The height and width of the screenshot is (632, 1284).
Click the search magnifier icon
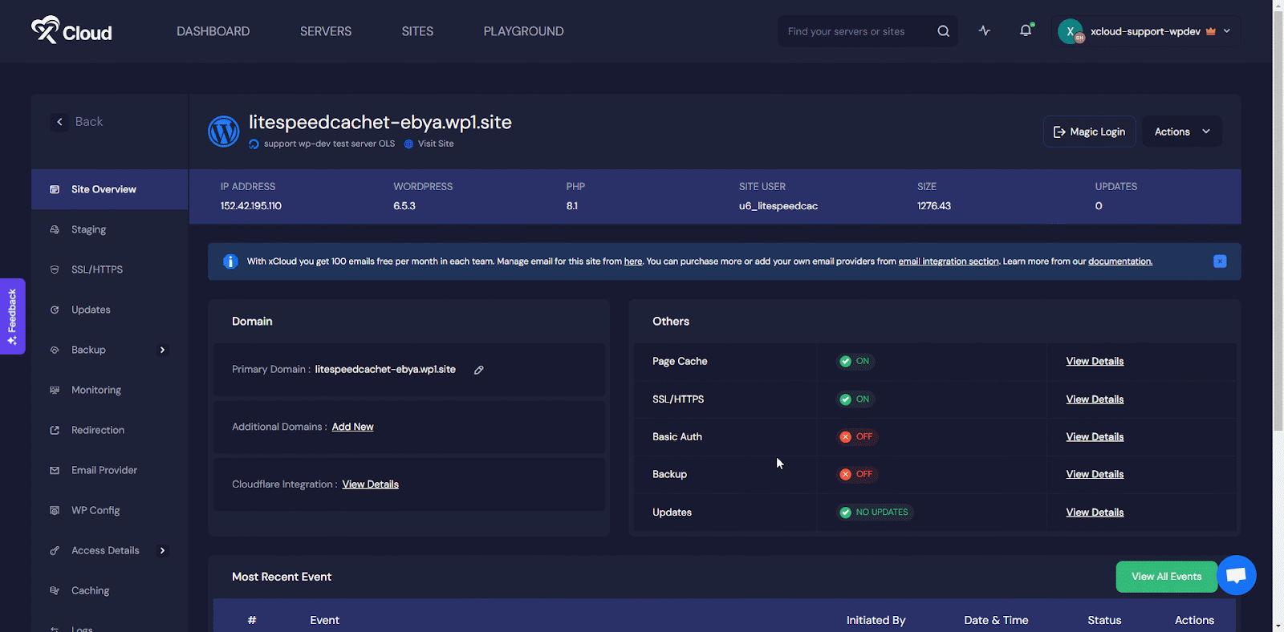943,31
